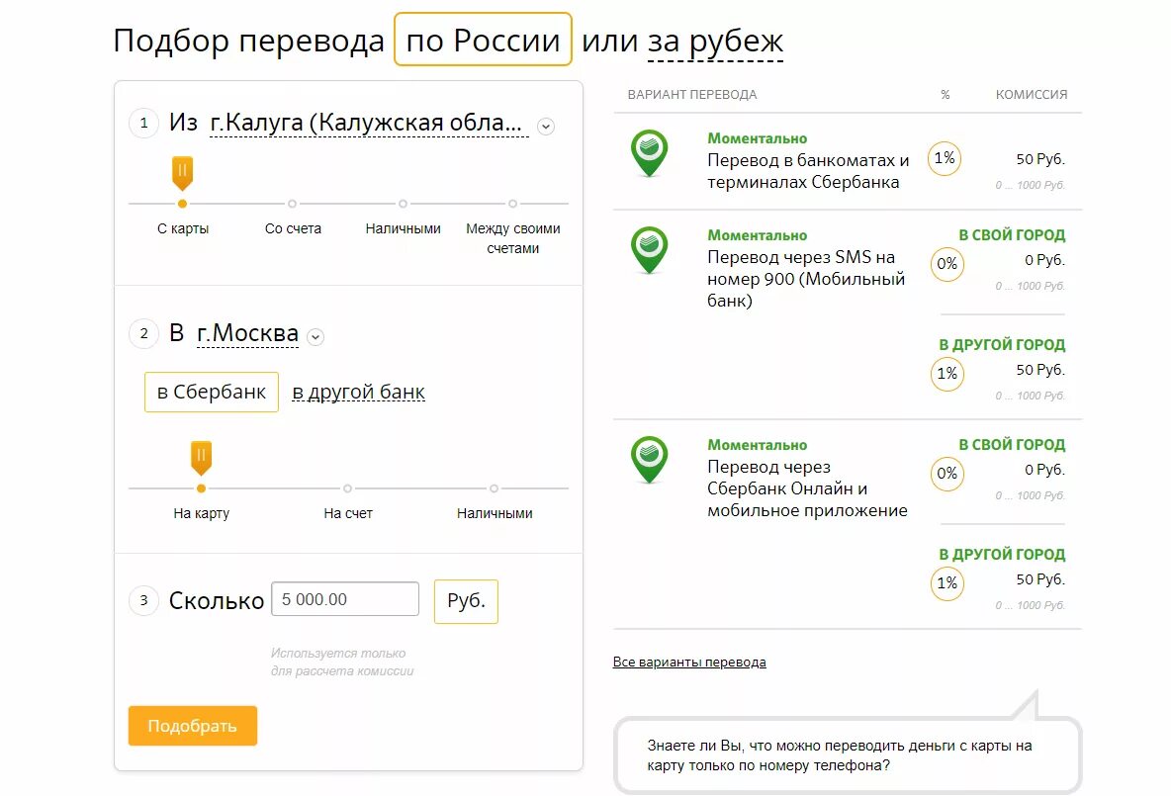Click the orange slider handle above 'С карты'
The image size is (1171, 796).
click(x=182, y=173)
